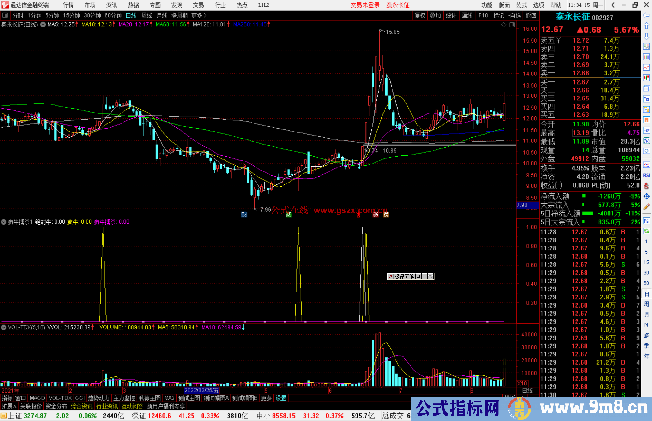Toggle the 疯牛搏杀1 indicator collapse circle
The height and width of the screenshot is (421, 652).
coord(4,222)
